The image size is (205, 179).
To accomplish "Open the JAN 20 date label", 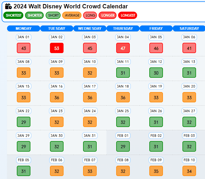I will click(x=189, y=86).
